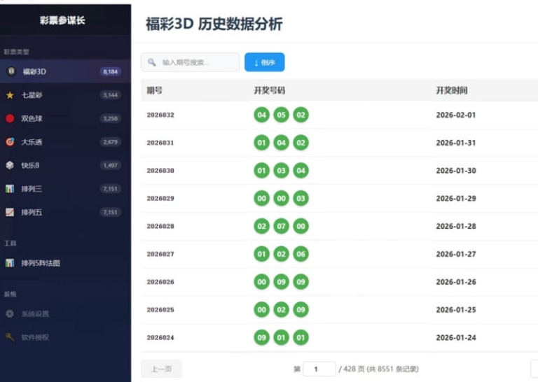This screenshot has height=382, width=538.
Task: Click the 大乐透 target icon
Action: (x=10, y=142)
